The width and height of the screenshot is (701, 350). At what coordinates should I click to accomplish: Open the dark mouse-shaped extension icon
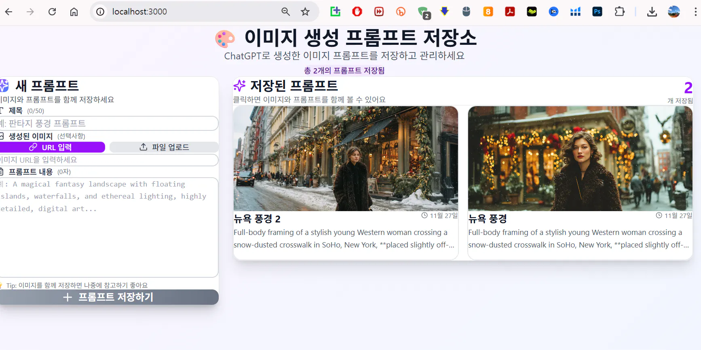pos(467,12)
